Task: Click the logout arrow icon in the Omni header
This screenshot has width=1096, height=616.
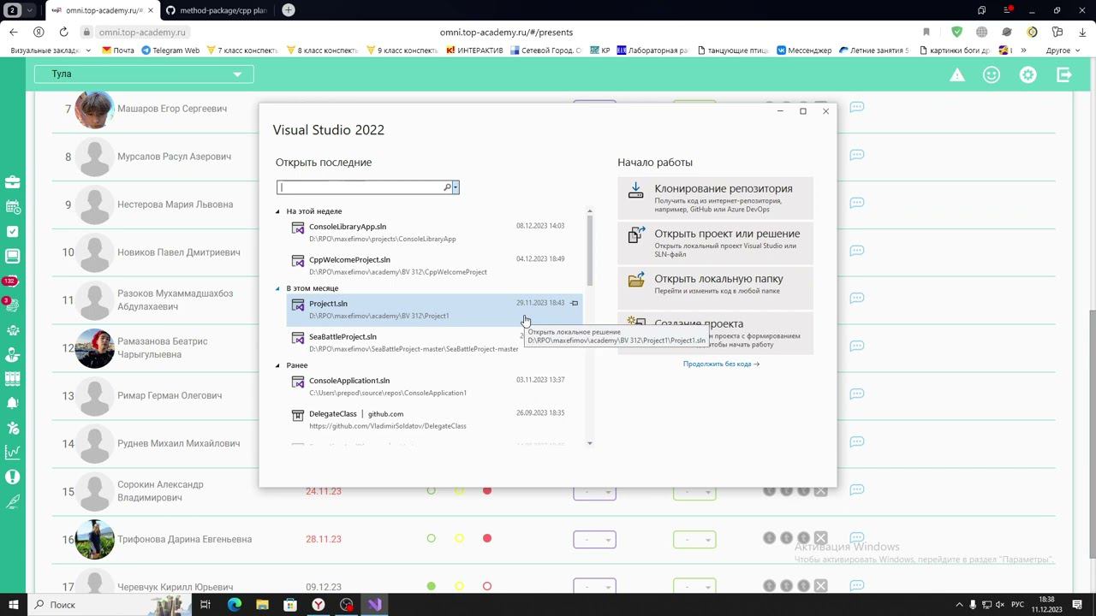Action: pyautogui.click(x=1064, y=75)
